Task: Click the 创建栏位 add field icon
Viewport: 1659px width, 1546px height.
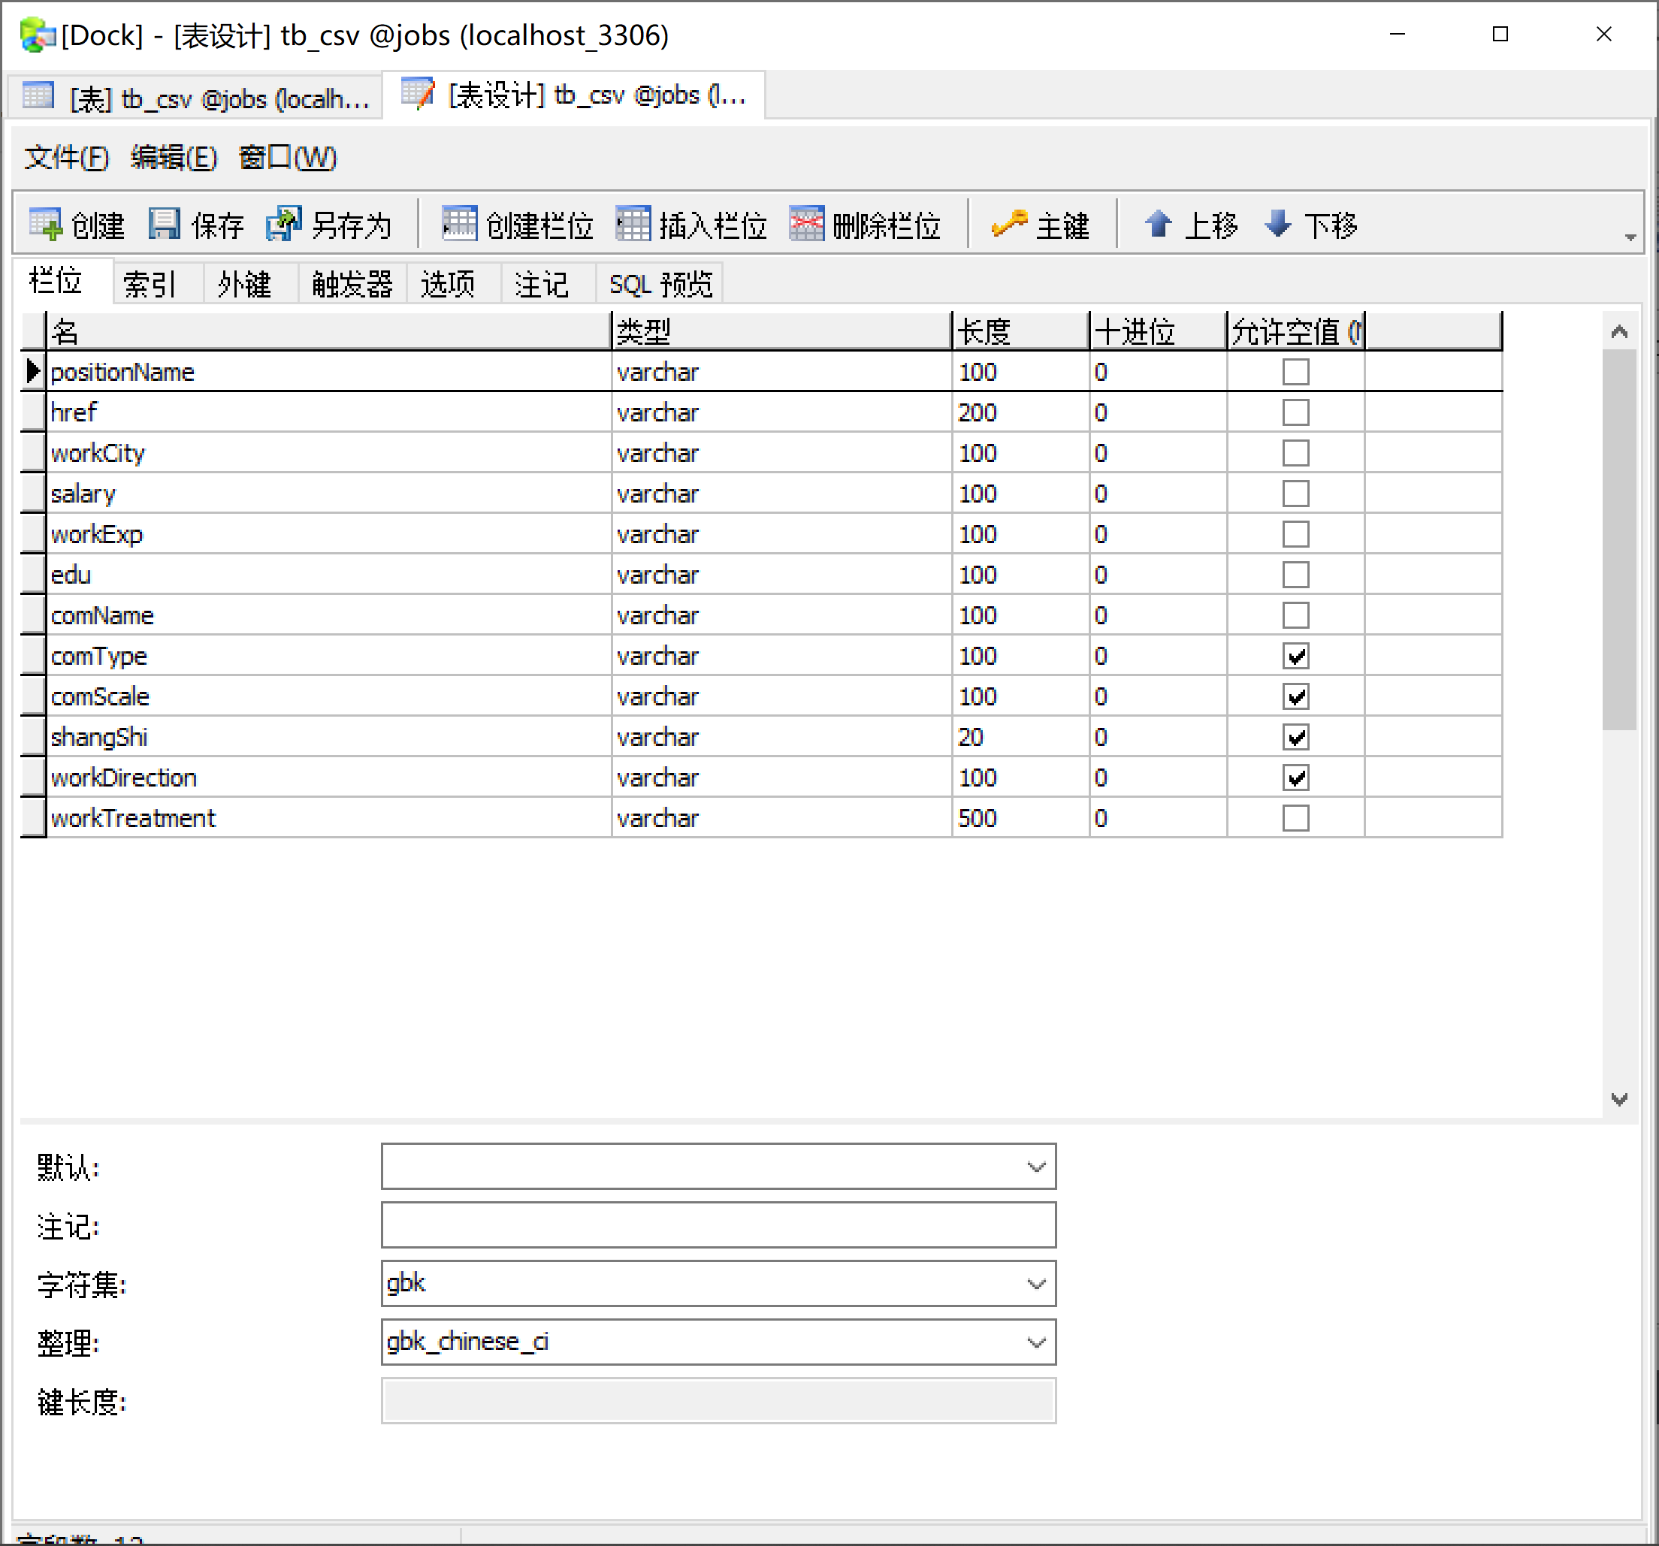Action: tap(459, 225)
